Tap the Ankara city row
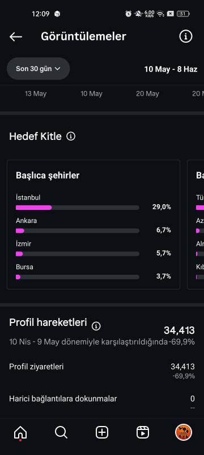 point(93,226)
